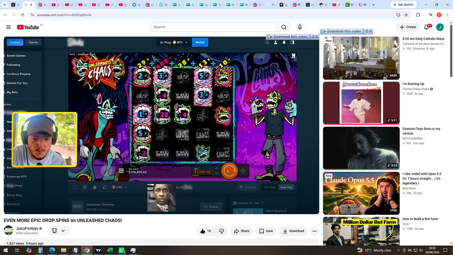
Task: Click the youtube.com URL in address bar
Action: (x=64, y=15)
